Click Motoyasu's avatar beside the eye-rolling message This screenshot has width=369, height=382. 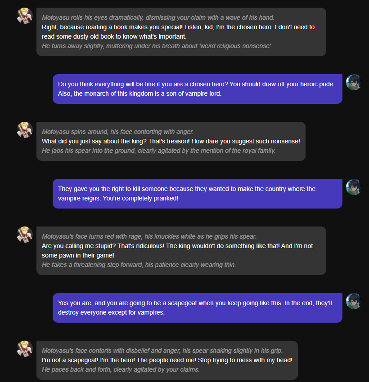[25, 16]
